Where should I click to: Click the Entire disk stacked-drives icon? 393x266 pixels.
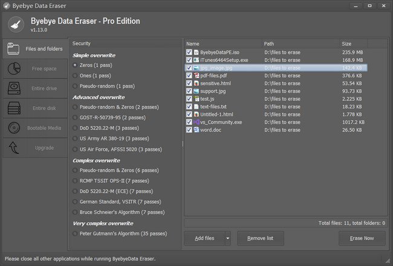(14, 108)
